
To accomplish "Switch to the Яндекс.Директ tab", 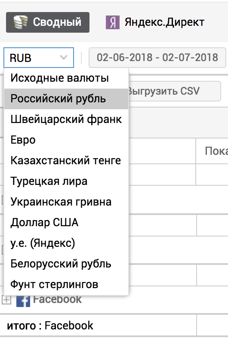I will (155, 22).
